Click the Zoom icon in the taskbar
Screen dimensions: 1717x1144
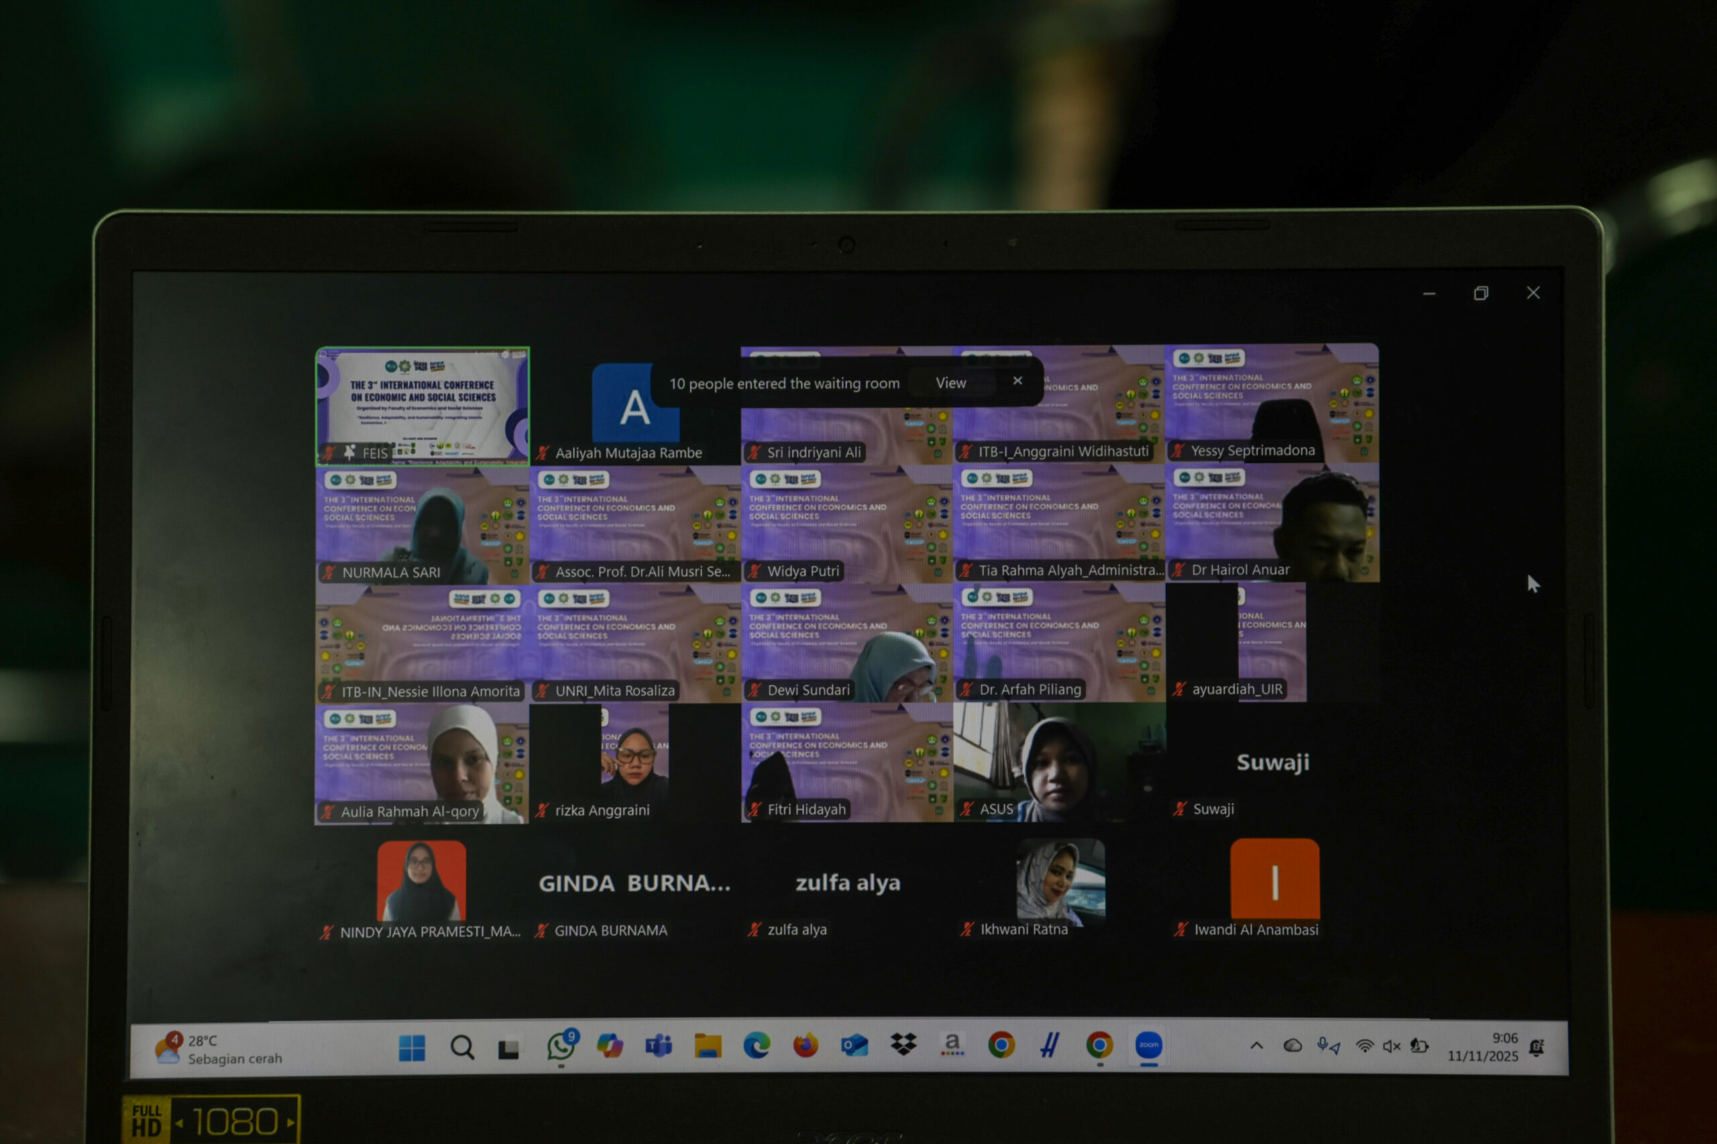point(1148,1045)
